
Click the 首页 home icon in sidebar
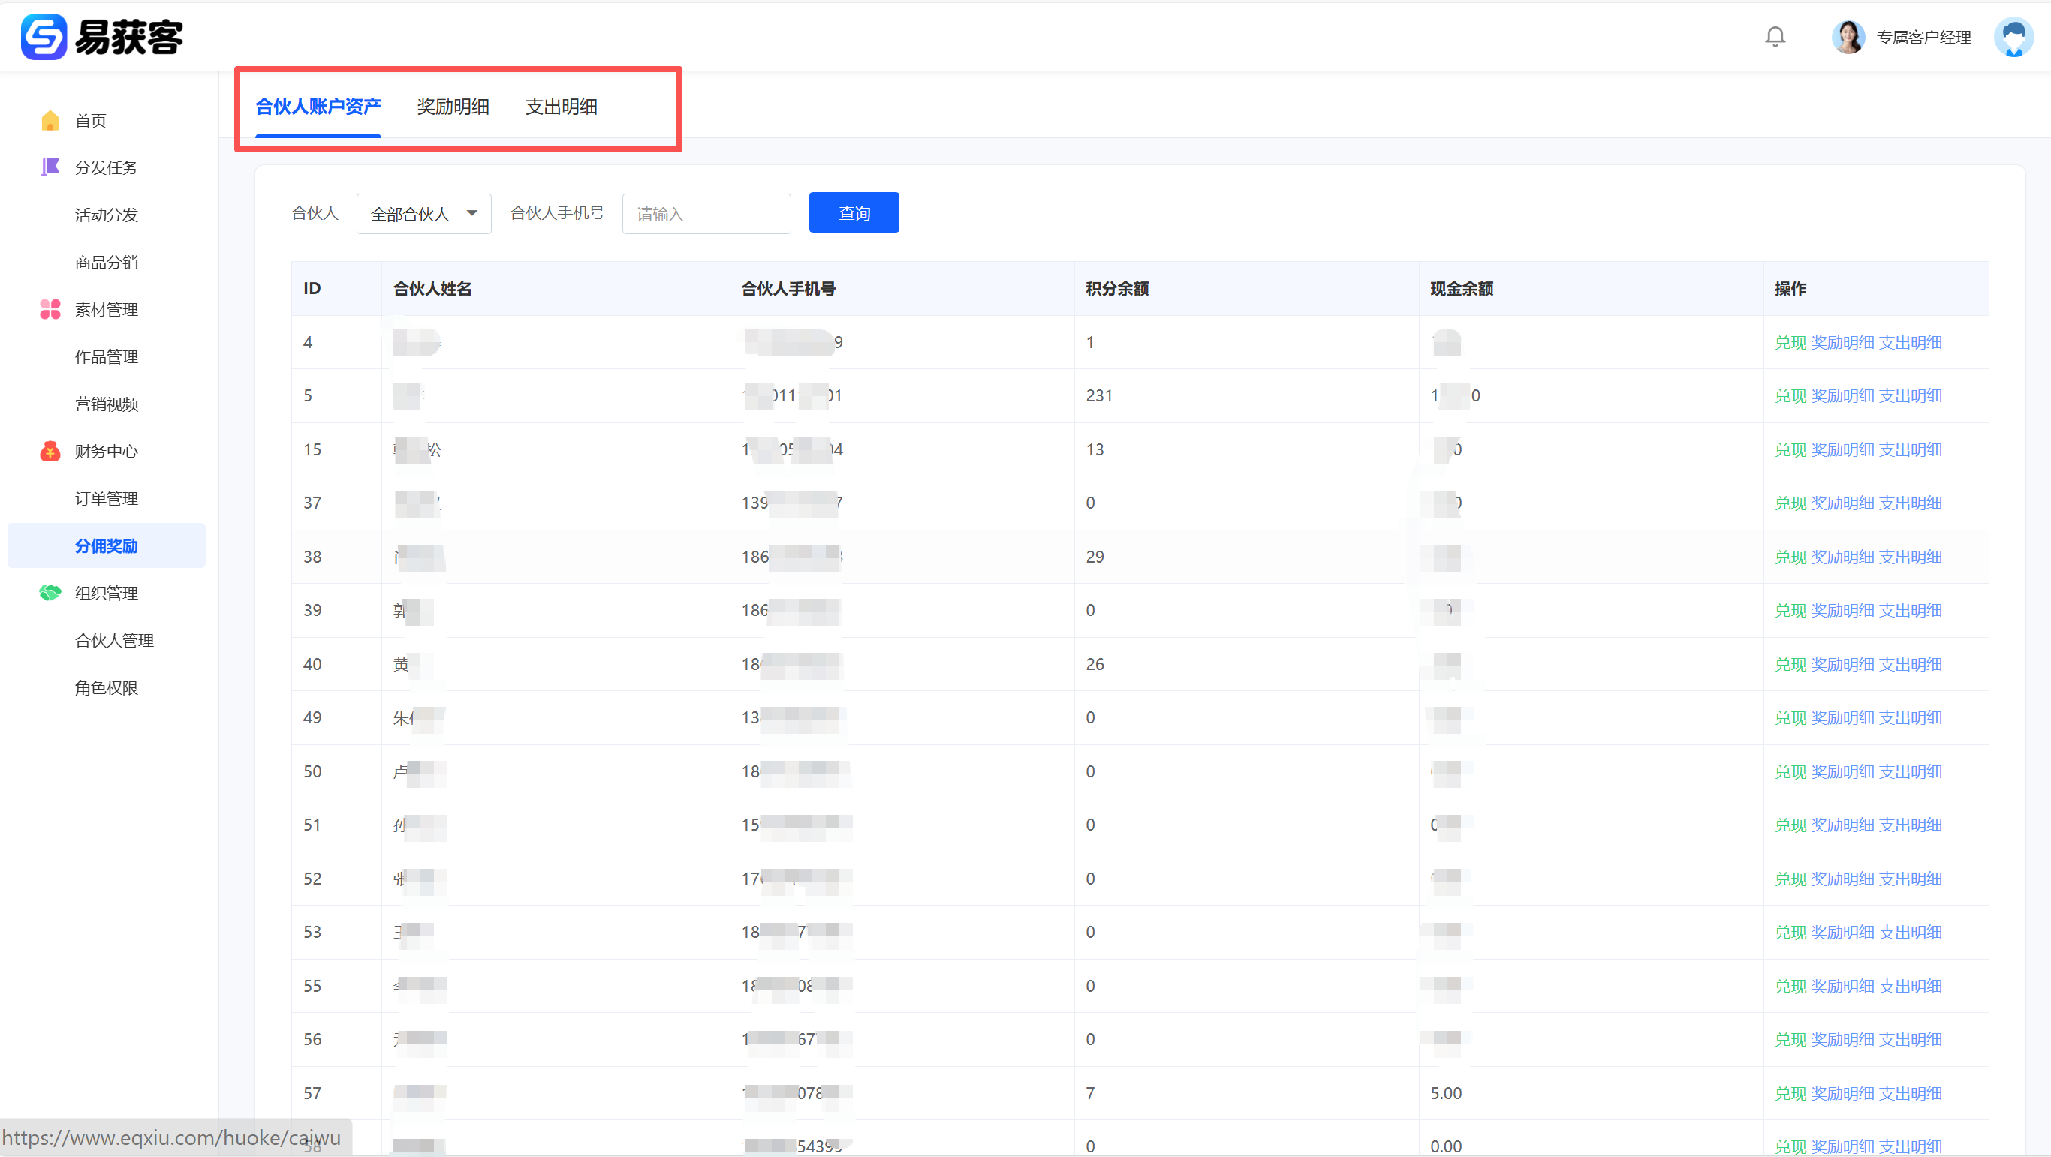pyautogui.click(x=50, y=120)
